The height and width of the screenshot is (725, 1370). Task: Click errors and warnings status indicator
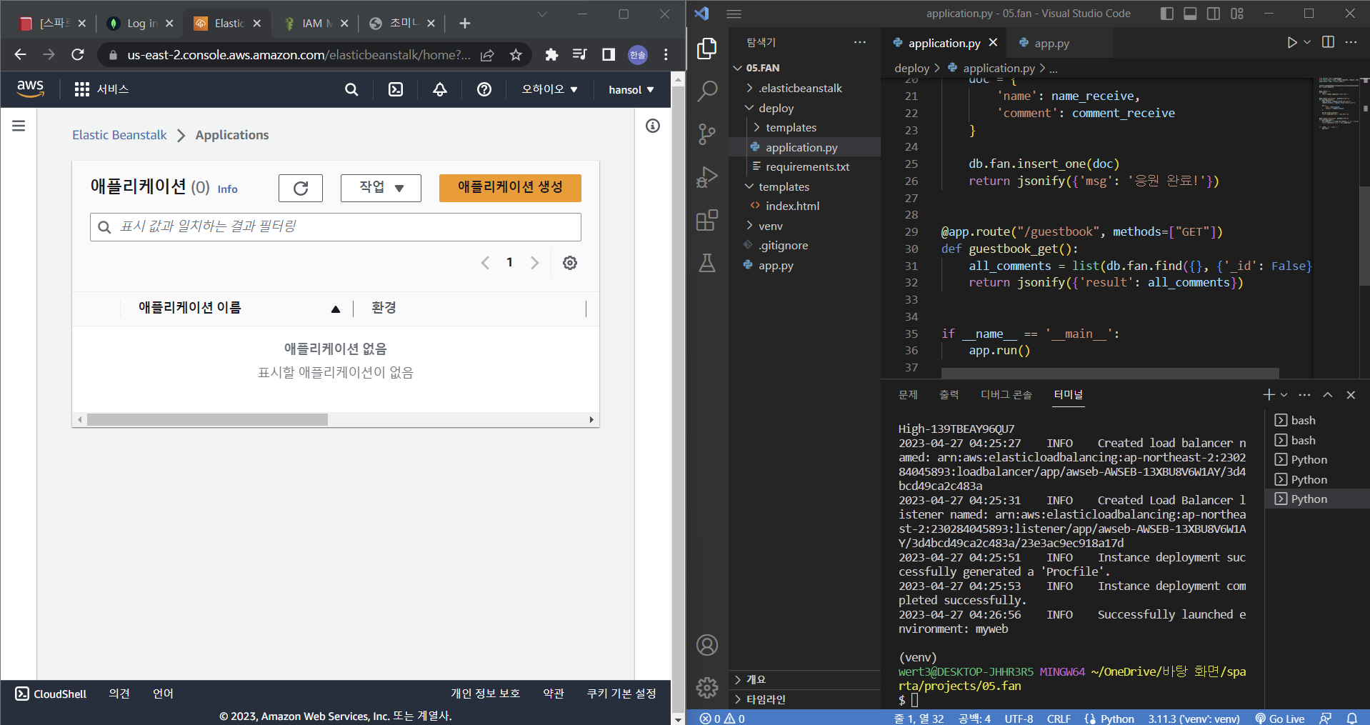click(722, 719)
